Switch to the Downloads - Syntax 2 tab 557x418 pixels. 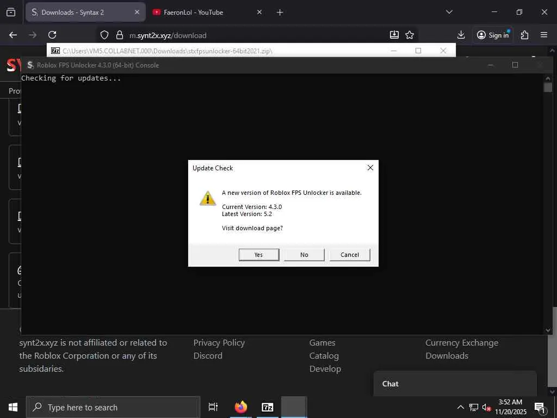[x=85, y=12]
